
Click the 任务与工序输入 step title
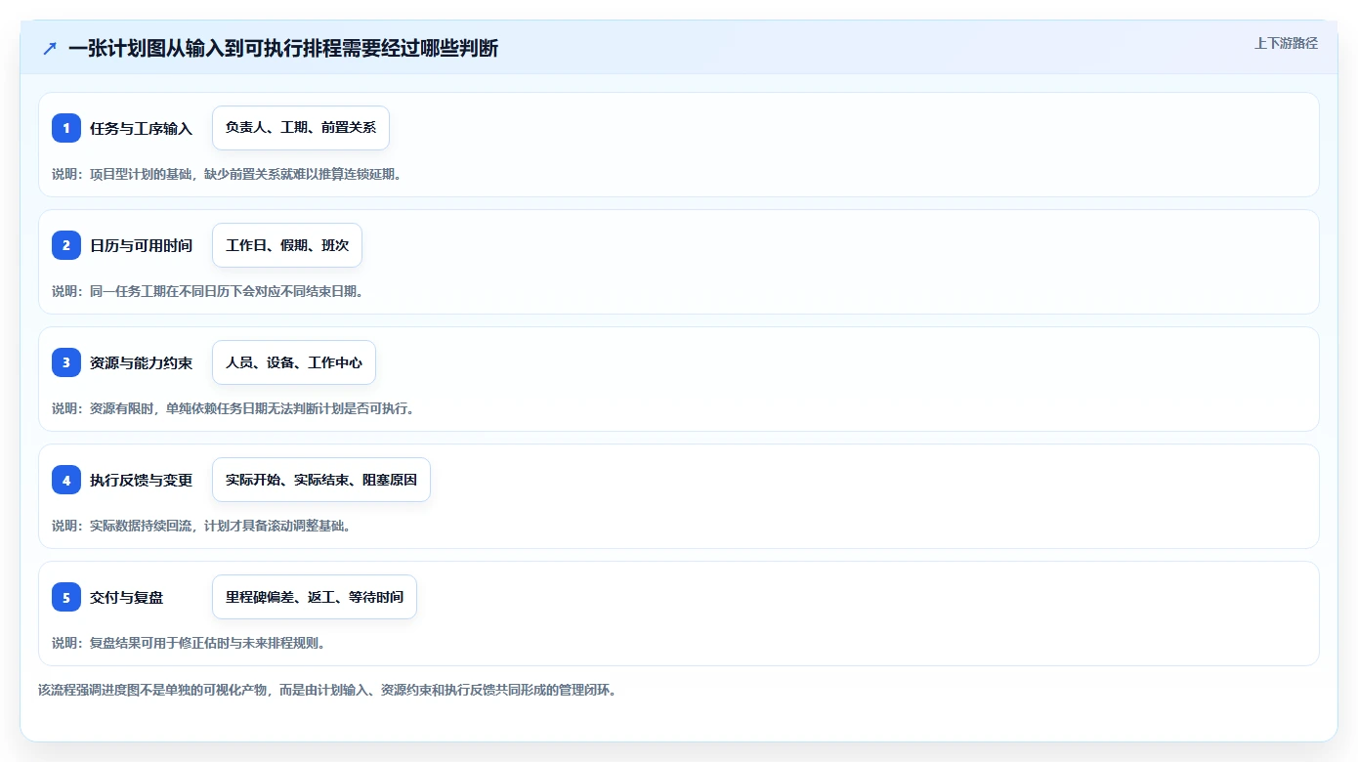coord(141,128)
